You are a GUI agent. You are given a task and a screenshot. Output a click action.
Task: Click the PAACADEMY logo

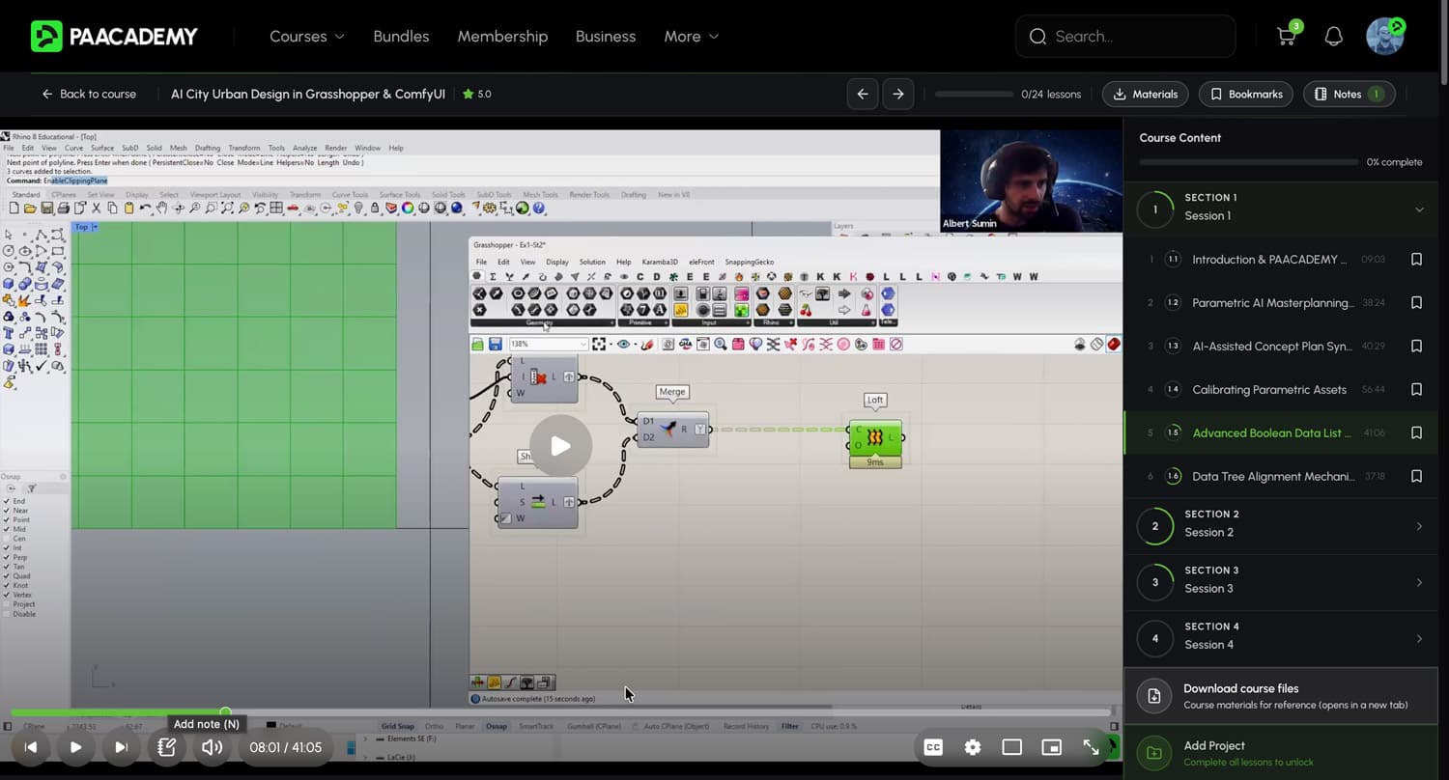click(114, 37)
